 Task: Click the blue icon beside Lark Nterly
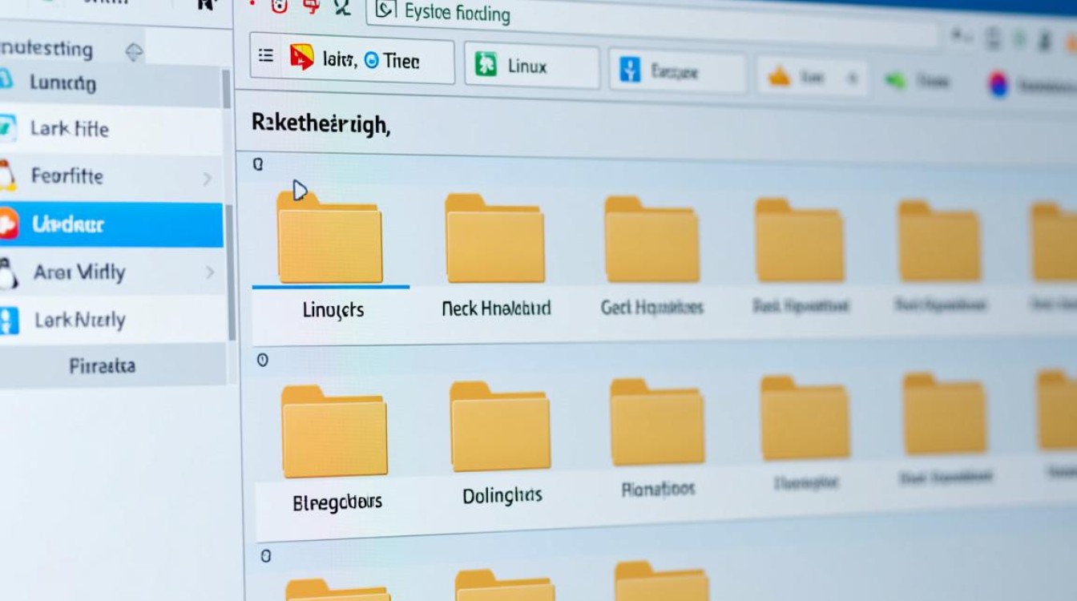[7, 321]
